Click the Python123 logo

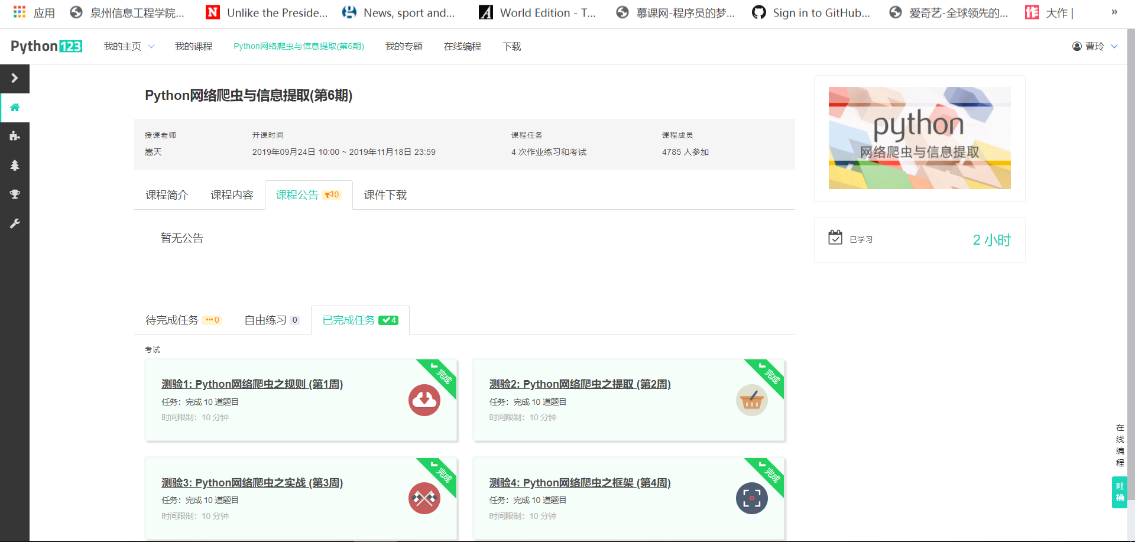(x=46, y=46)
